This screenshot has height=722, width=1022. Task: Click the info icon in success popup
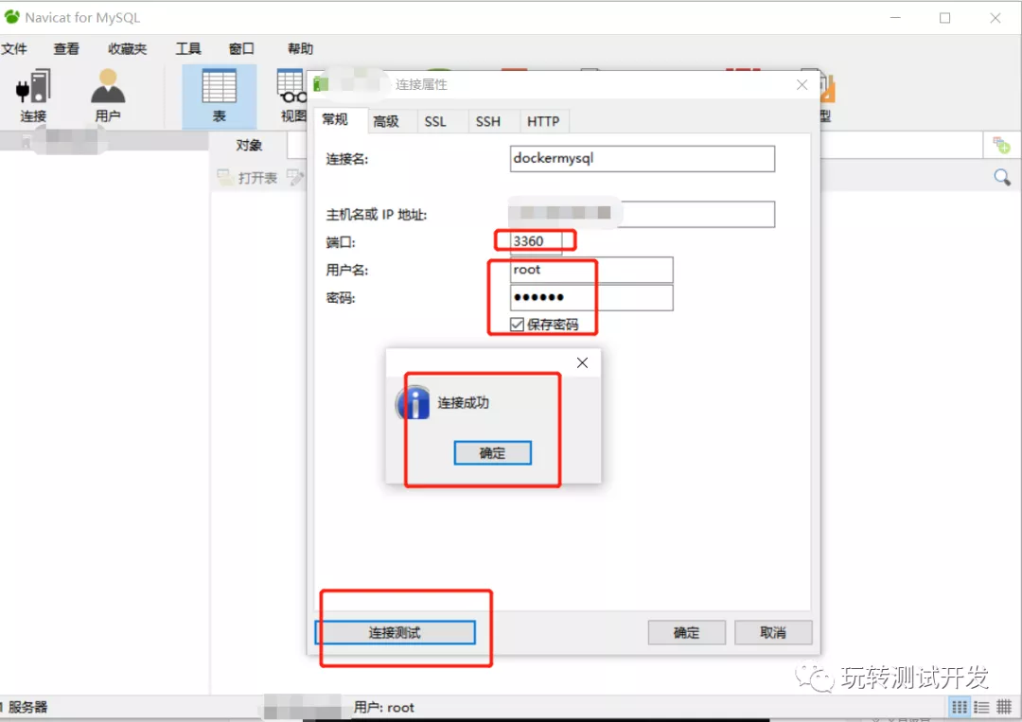(413, 403)
